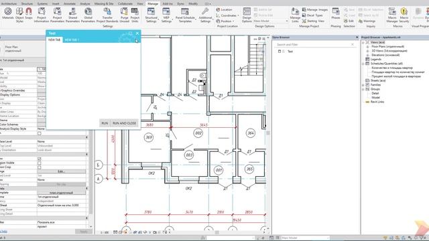
Task: Click the Apply button in Properties
Action: pos(84,232)
